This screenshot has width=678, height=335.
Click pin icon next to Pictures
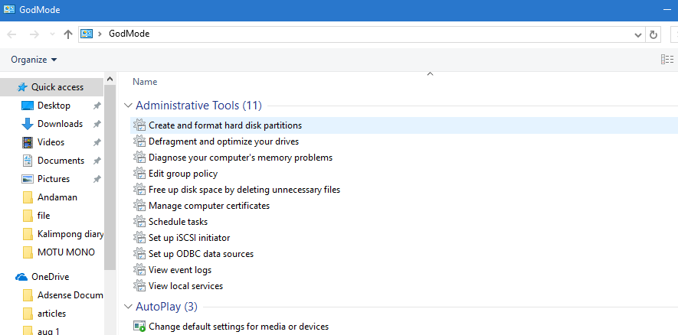pos(97,179)
